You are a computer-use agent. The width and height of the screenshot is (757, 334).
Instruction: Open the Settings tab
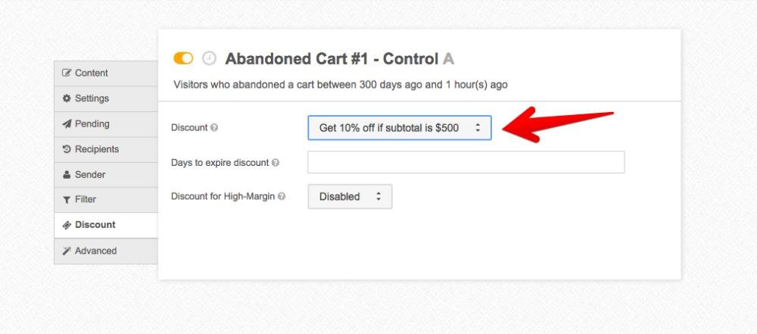[92, 98]
